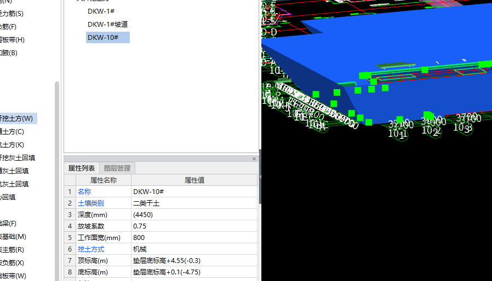Open 基坑土方(K) in the navigation list
This screenshot has width=492, height=281.
[x=12, y=145]
